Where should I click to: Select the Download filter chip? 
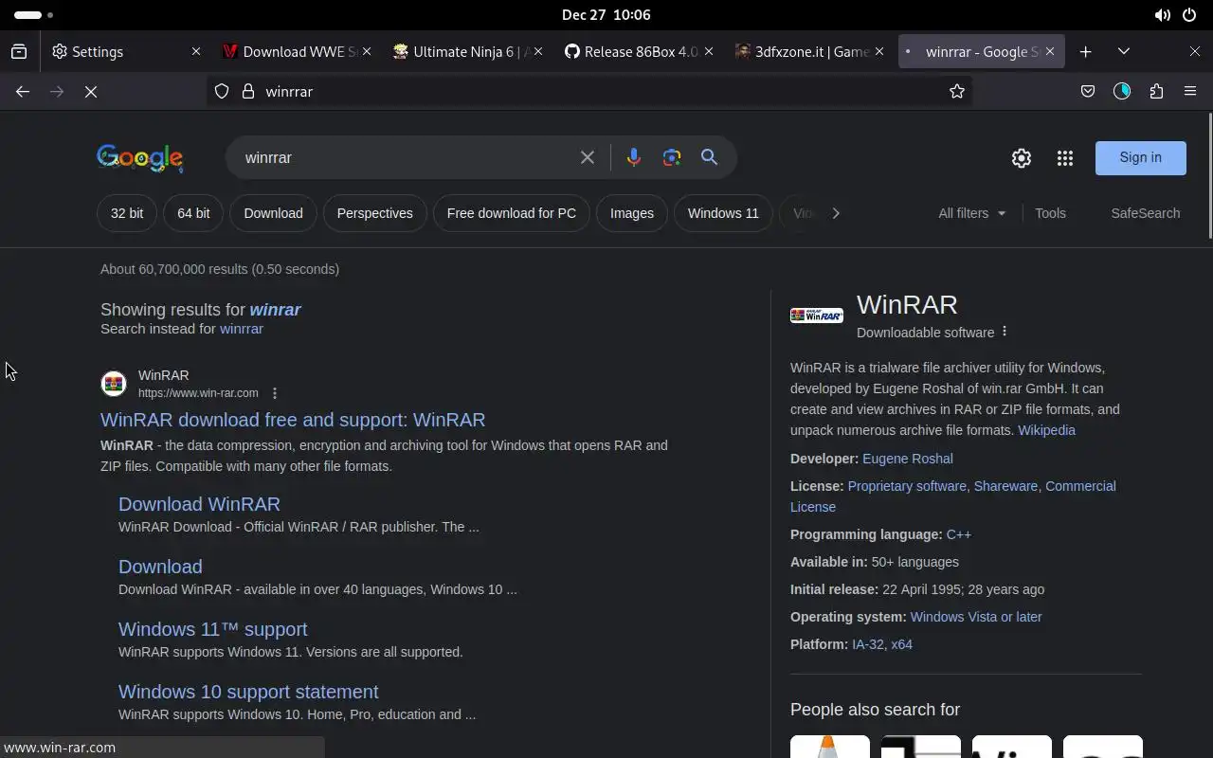click(x=273, y=213)
